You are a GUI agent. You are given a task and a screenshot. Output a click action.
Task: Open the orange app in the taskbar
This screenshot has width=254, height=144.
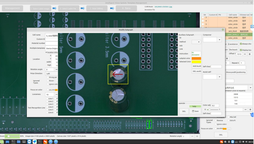tap(45, 142)
